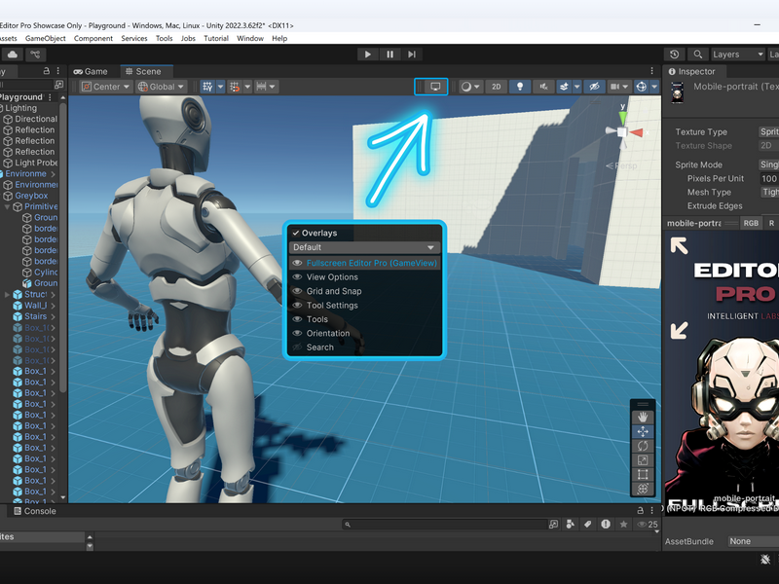The height and width of the screenshot is (584, 779).
Task: Open the Layers dropdown
Action: 737,55
